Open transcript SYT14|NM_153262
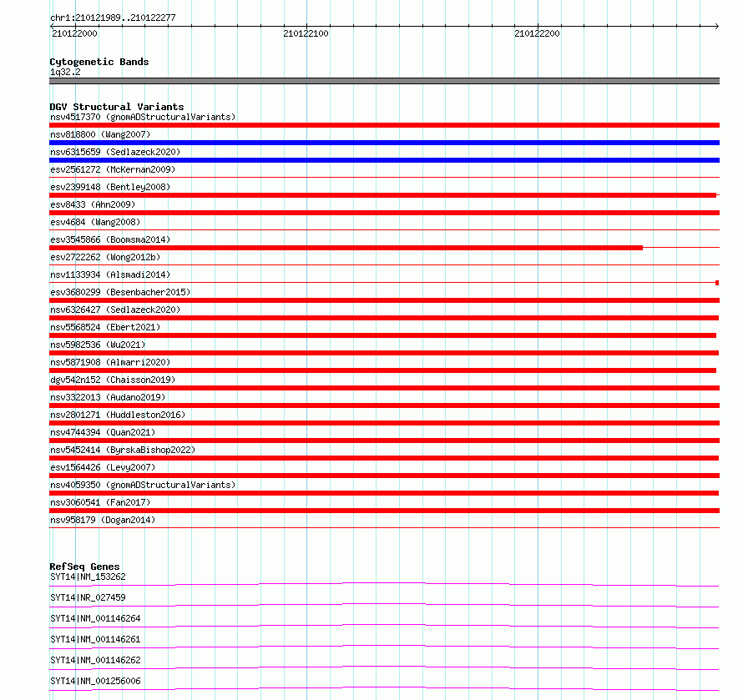Image resolution: width=743 pixels, height=700 pixels. pyautogui.click(x=88, y=577)
